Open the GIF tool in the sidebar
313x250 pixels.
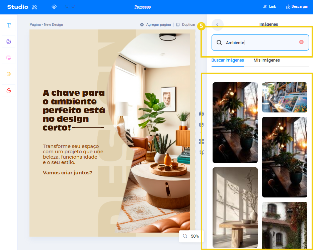(x=9, y=58)
